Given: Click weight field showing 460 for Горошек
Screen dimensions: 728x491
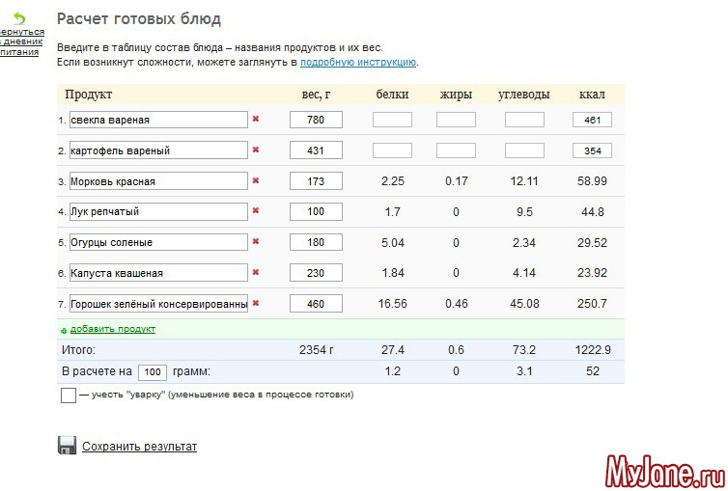Looking at the screenshot, I should (x=316, y=304).
